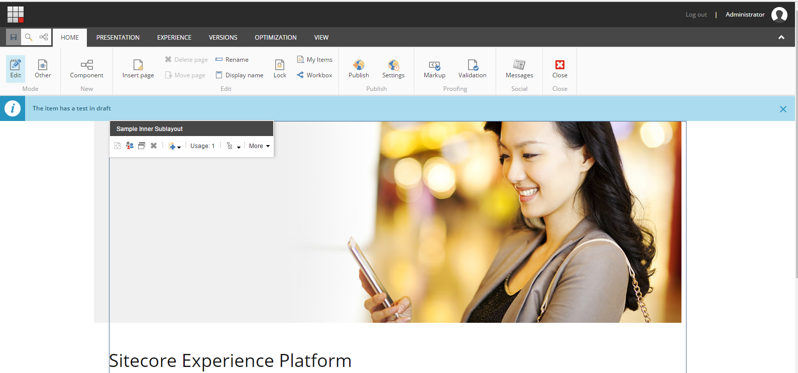Open the Workbox
This screenshot has width=798, height=373.
(x=314, y=75)
